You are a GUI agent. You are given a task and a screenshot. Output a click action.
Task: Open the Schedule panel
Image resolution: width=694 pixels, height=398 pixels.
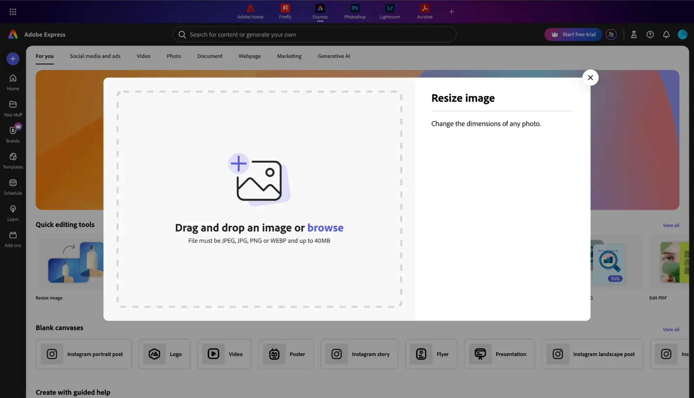click(13, 186)
